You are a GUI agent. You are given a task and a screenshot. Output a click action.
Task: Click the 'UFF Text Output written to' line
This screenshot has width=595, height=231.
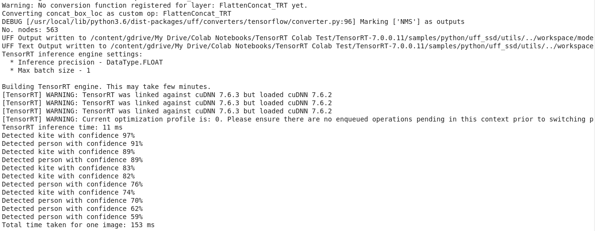click(297, 46)
